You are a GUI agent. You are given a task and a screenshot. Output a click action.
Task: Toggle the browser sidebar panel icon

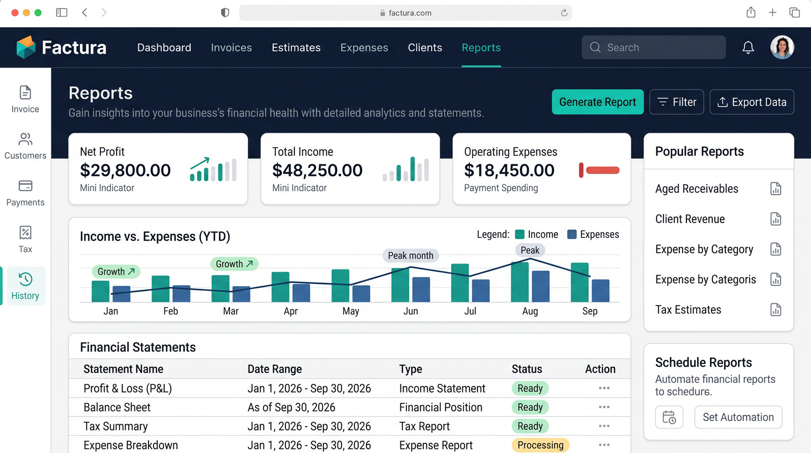pyautogui.click(x=61, y=13)
